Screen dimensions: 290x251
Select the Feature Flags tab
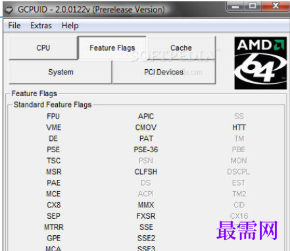112,48
